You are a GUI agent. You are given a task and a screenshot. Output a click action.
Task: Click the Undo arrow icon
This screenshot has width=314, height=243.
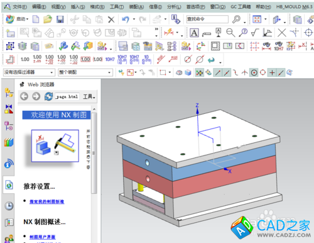pyautogui.click(x=126, y=20)
